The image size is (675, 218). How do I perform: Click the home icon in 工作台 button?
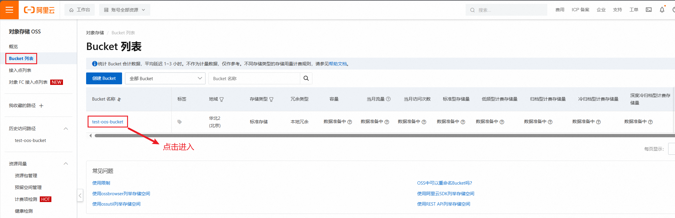point(71,10)
